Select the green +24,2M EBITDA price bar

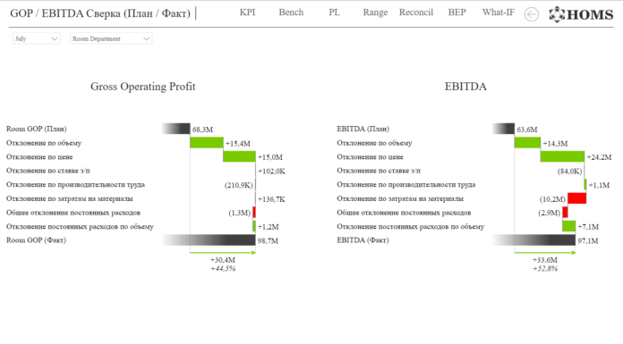pyautogui.click(x=562, y=156)
